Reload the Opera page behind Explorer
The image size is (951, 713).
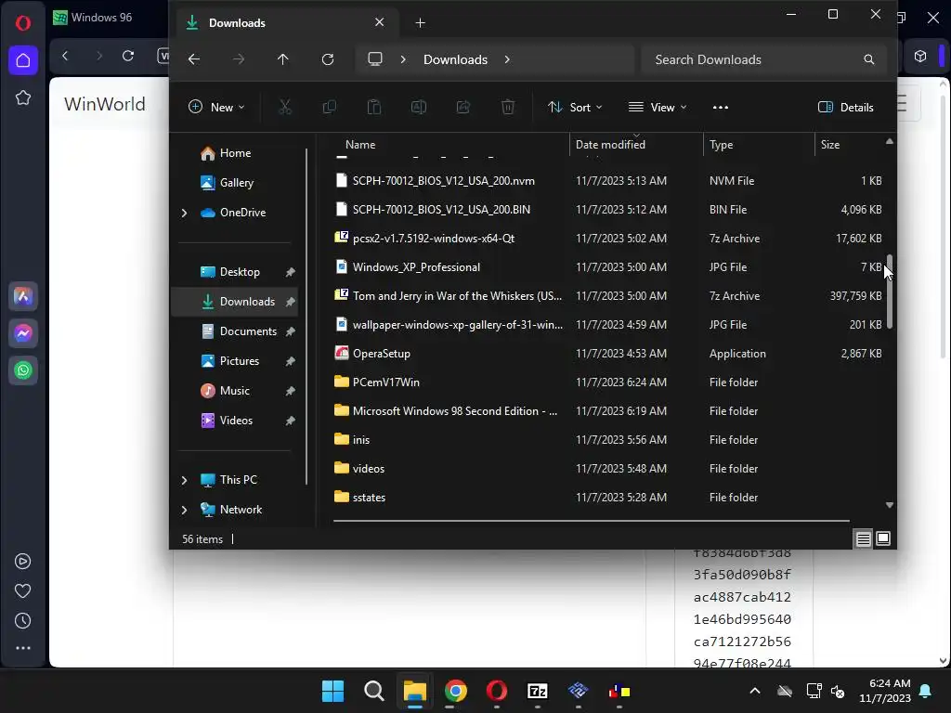(x=128, y=56)
